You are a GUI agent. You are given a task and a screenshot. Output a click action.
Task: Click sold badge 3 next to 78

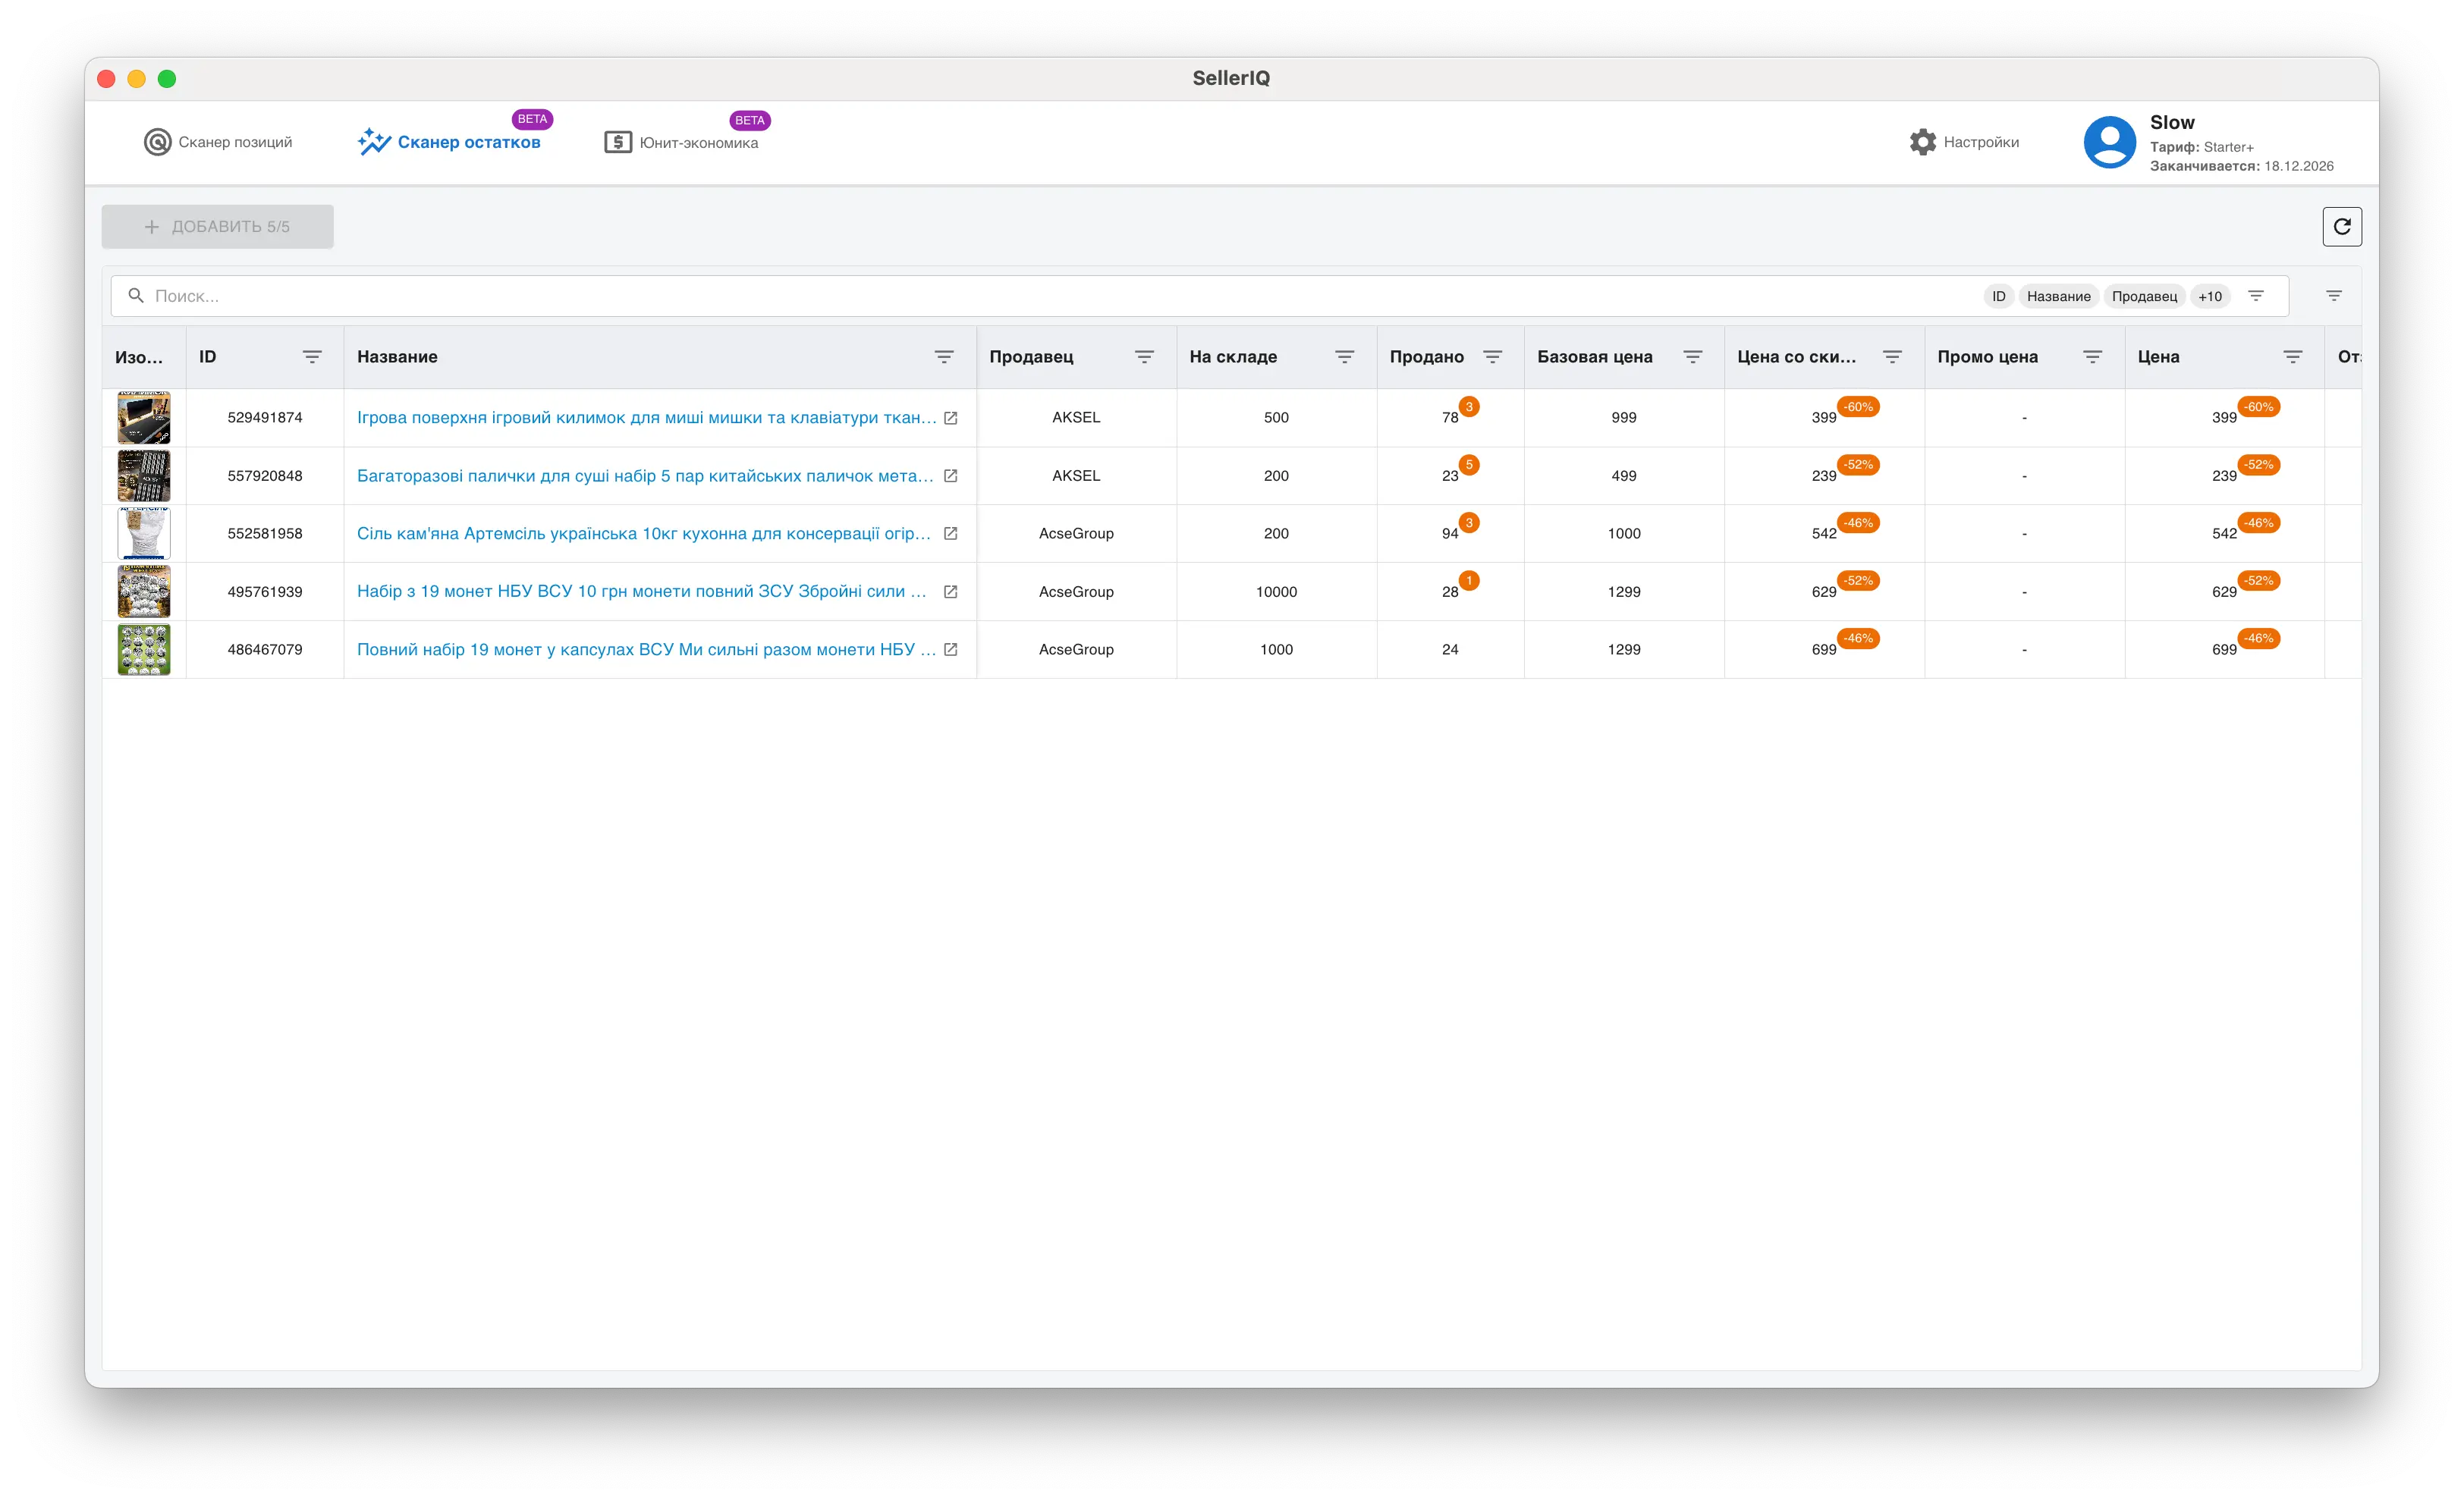coord(1469,406)
